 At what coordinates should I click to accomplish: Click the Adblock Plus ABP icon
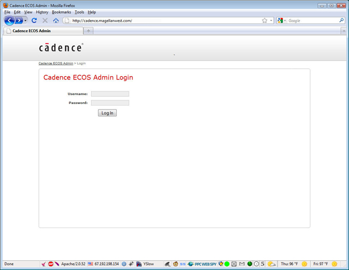(x=51, y=264)
